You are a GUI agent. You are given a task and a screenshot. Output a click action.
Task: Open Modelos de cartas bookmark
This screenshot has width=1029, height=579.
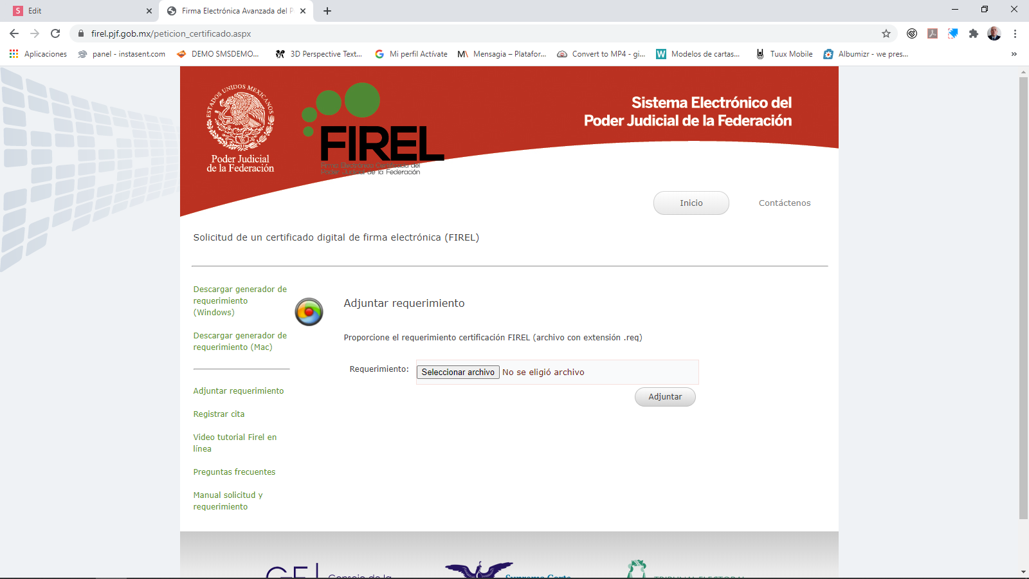click(698, 54)
